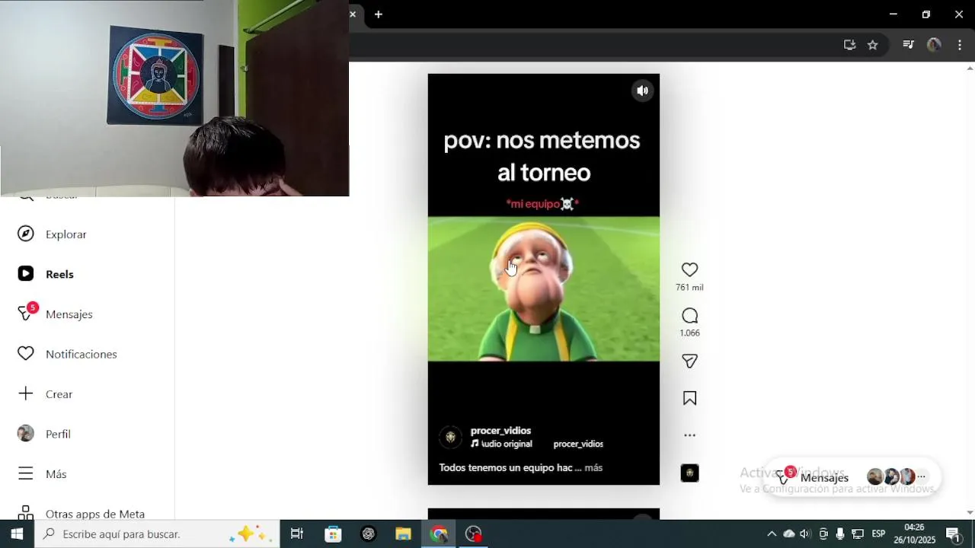The image size is (975, 548).
Task: Click procer_vidios username on reel
Action: [500, 431]
